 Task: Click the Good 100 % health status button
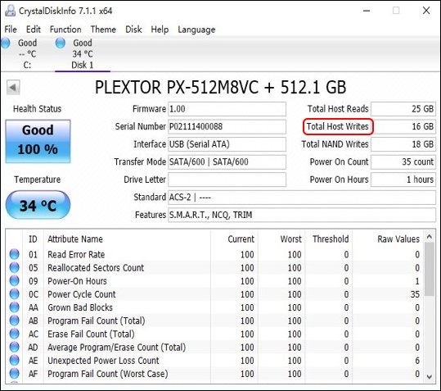click(38, 141)
